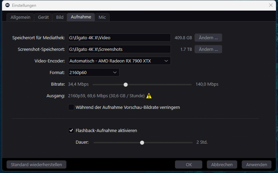Select the Bild tab
The height and width of the screenshot is (173, 278).
point(60,17)
